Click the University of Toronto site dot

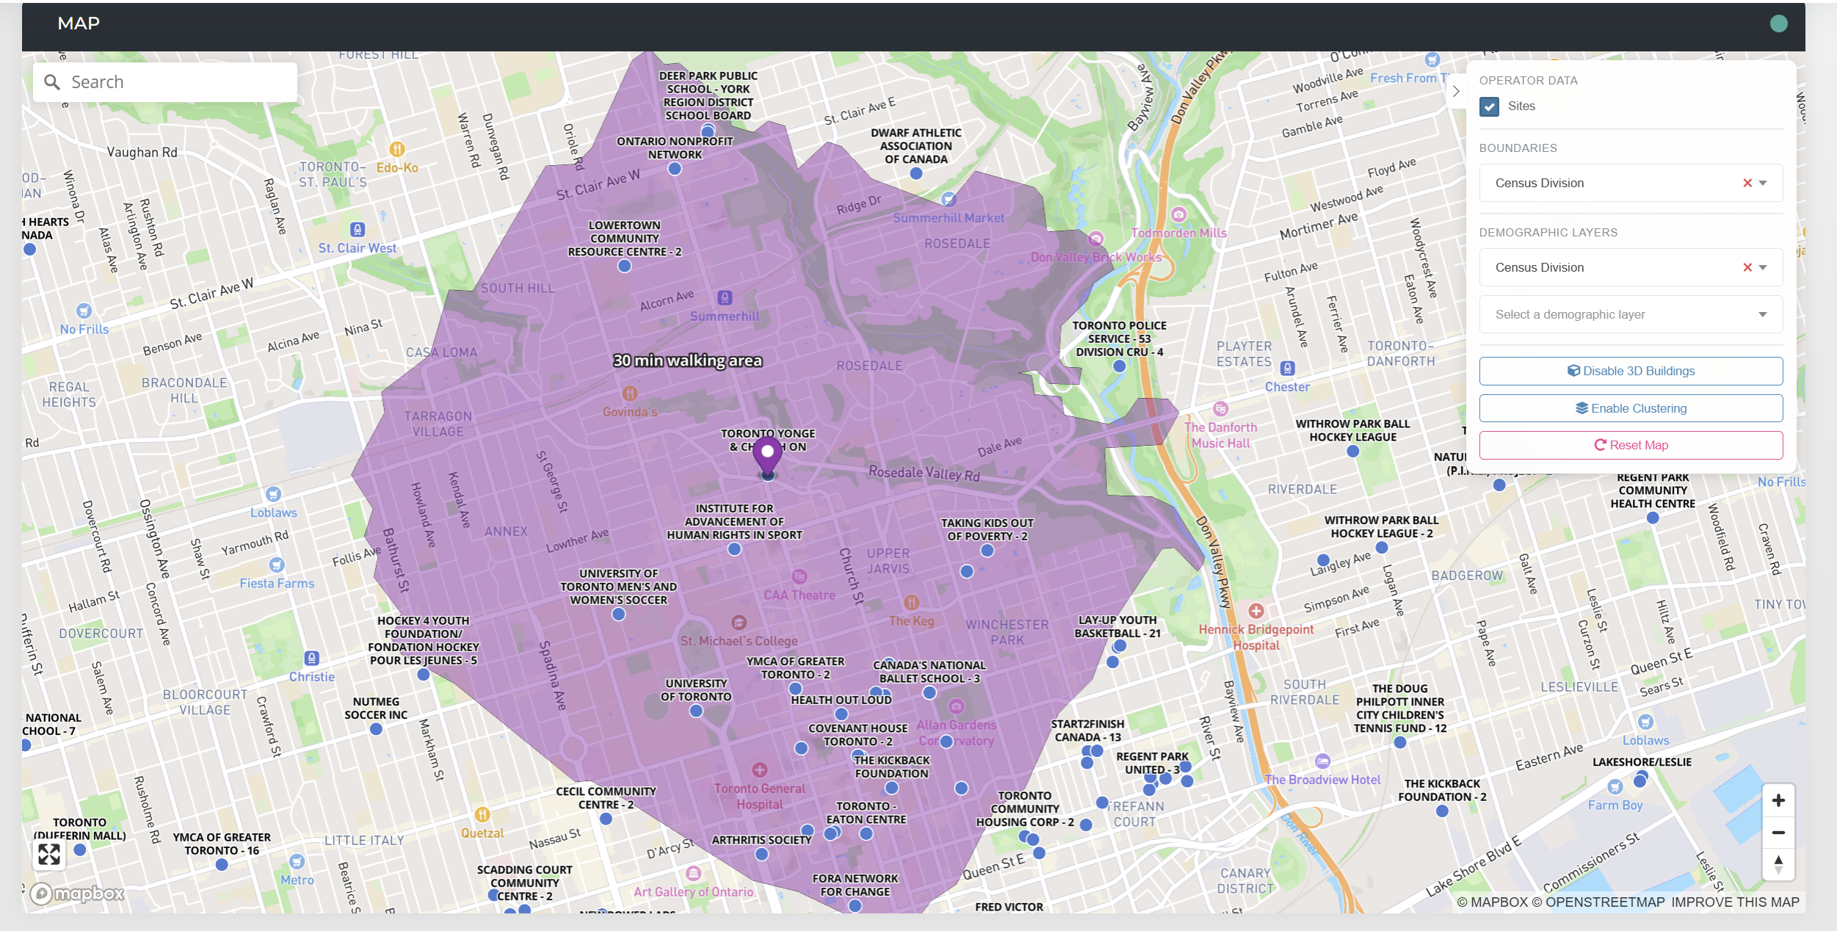[x=696, y=711]
